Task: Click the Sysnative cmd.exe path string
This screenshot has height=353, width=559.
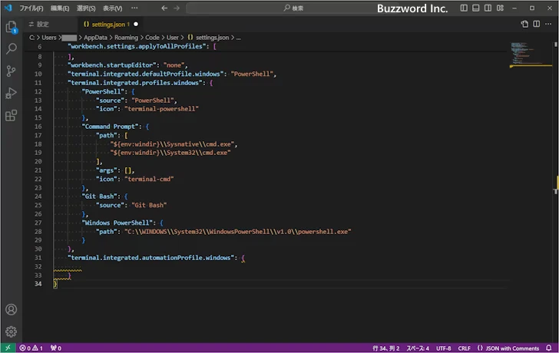Action: coord(172,144)
